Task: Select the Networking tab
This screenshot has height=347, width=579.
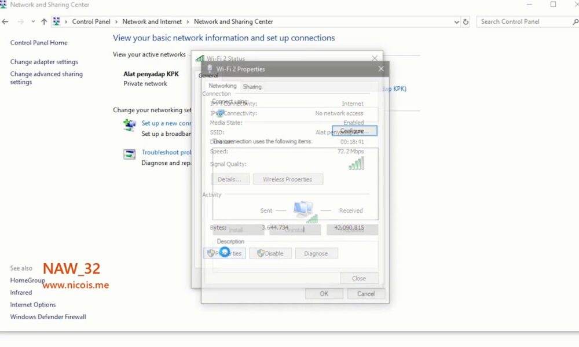Action: (x=222, y=84)
